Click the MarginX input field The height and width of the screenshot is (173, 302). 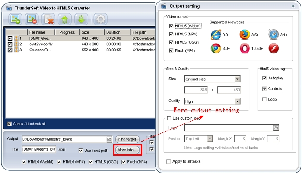click(x=240, y=138)
